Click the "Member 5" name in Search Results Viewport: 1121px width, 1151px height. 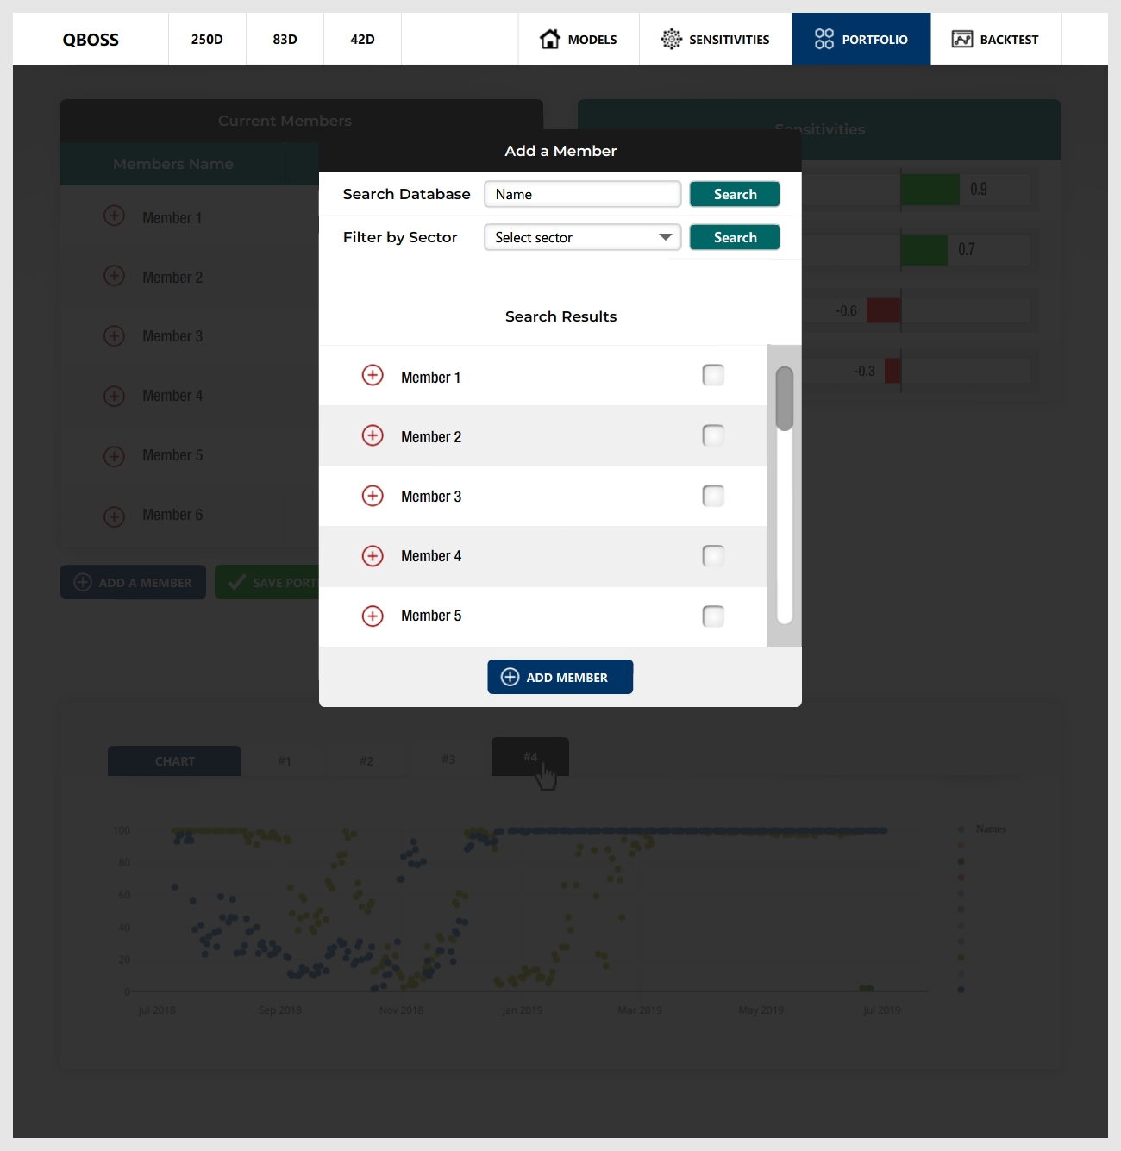pos(431,616)
